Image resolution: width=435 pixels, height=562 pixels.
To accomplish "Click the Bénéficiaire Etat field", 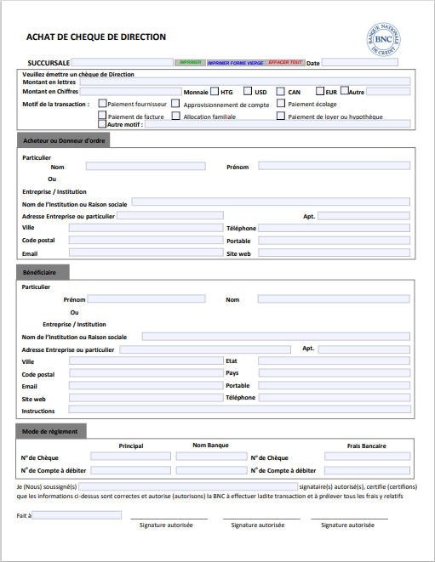I will 335,360.
